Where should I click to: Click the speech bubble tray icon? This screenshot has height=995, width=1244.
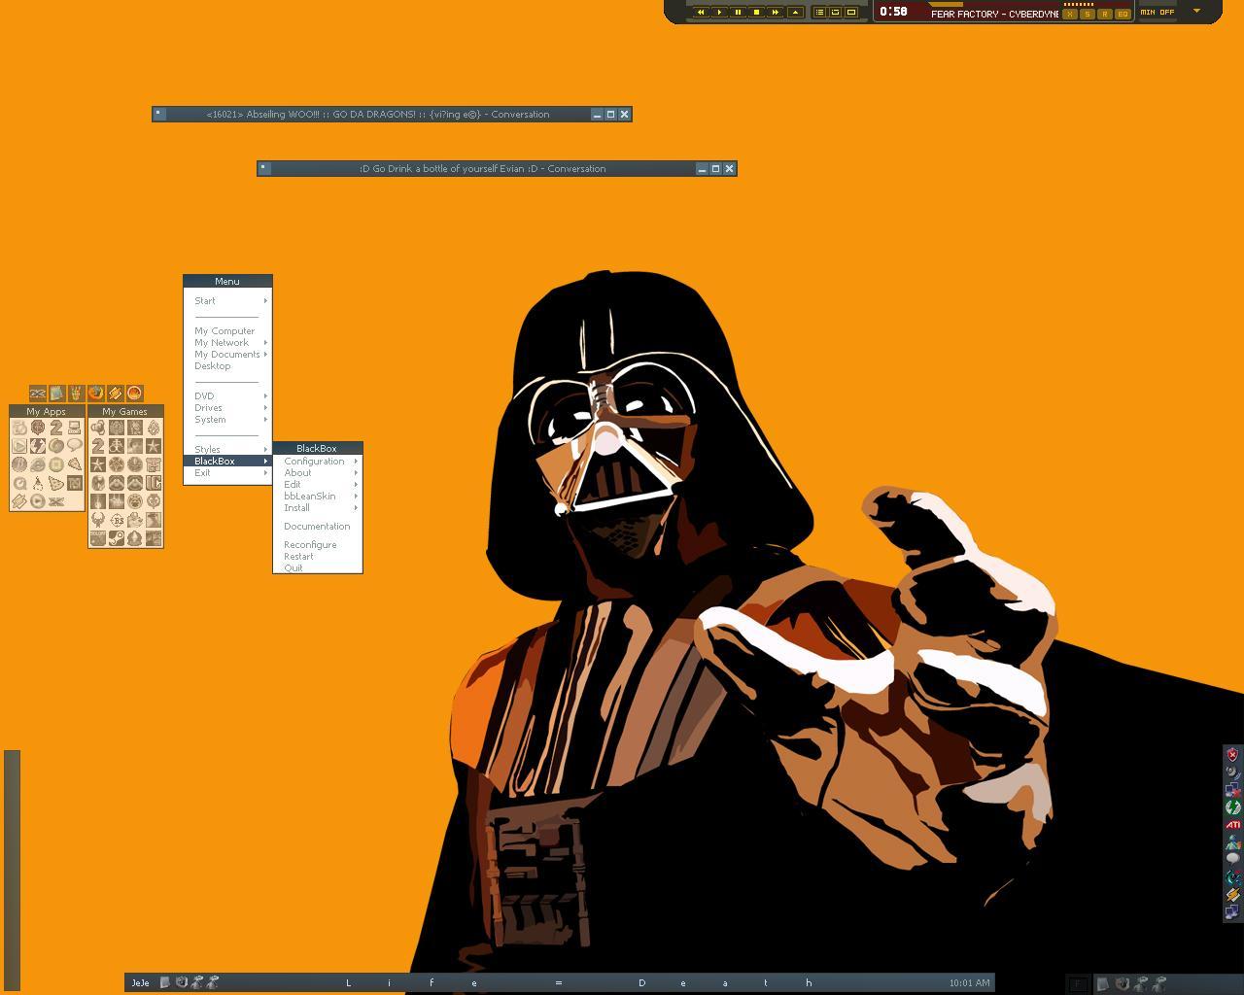[x=1232, y=858]
